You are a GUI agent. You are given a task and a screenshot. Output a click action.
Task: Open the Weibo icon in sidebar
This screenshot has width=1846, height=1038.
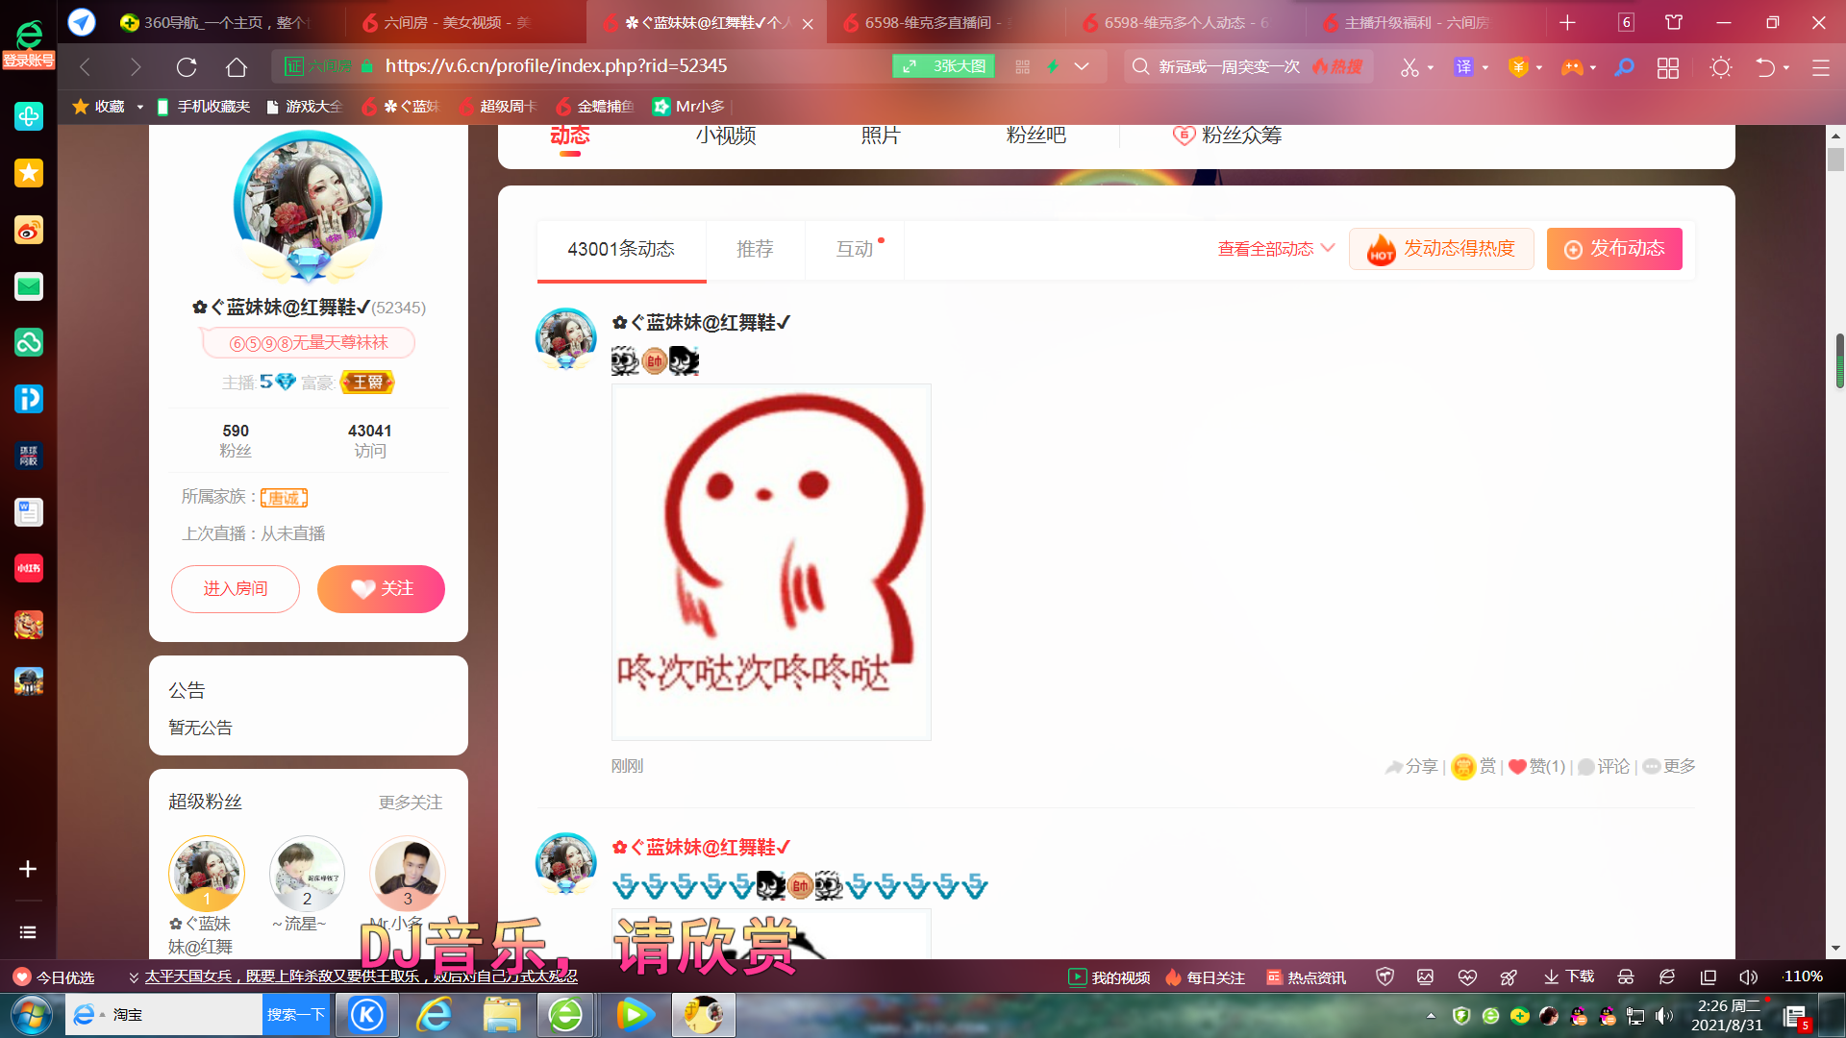pyautogui.click(x=29, y=231)
